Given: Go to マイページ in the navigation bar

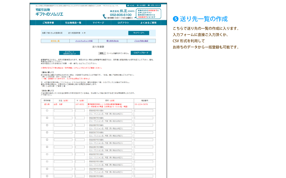Looking at the screenshot, I should 98,23.
